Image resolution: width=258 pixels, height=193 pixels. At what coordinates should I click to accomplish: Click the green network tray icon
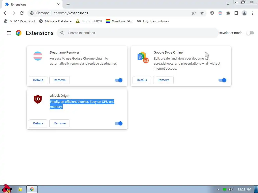click(x=224, y=189)
